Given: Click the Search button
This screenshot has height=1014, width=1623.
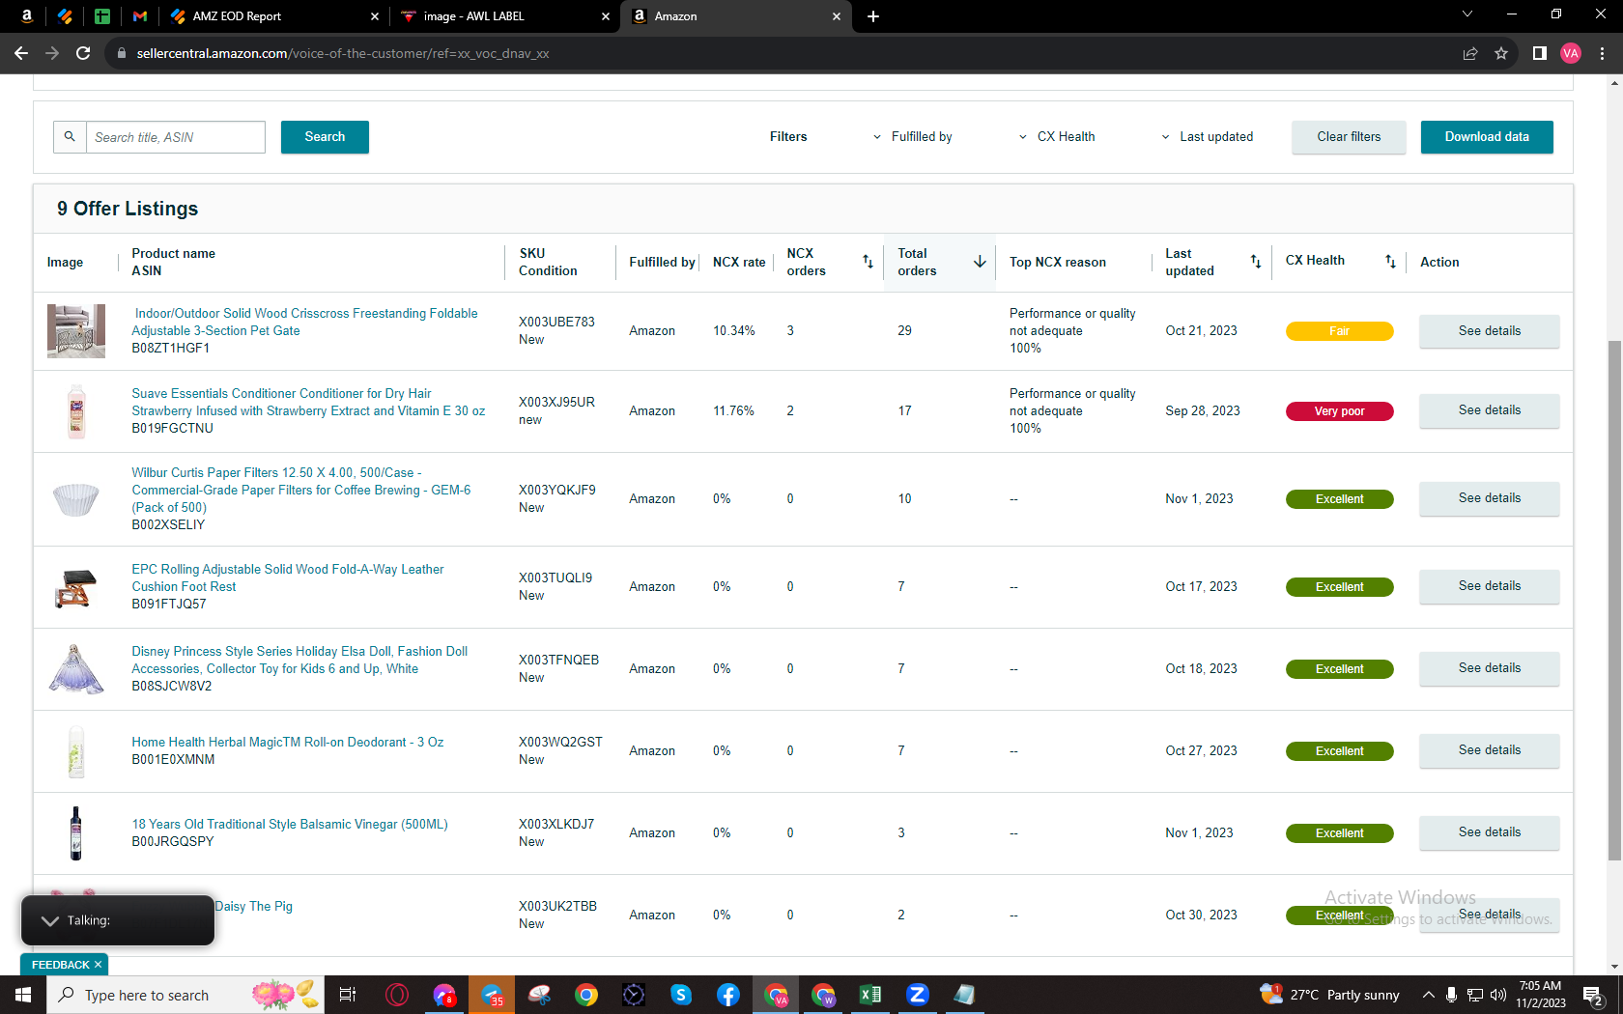Looking at the screenshot, I should [x=325, y=137].
